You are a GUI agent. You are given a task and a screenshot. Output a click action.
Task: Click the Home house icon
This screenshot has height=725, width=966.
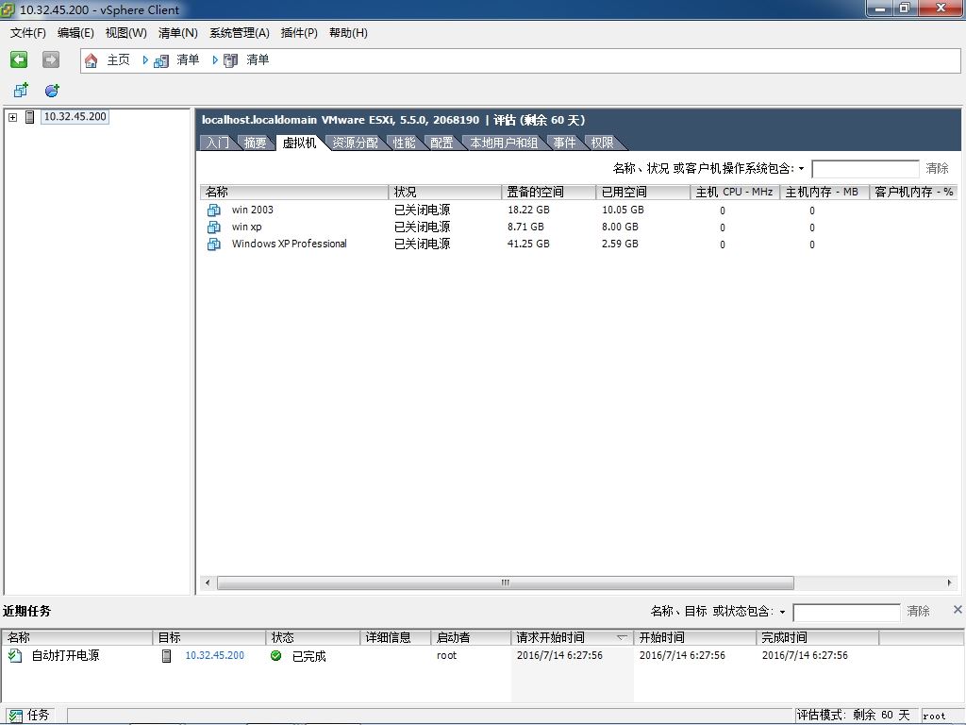click(92, 60)
